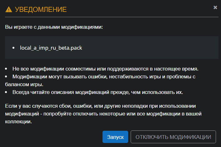Click the "ОТКЛЮЧИТЬ МОДИФИКАЦИИ" button

pyautogui.click(x=173, y=137)
